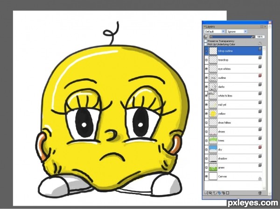Click the red layer icon on outline row

tap(260, 76)
